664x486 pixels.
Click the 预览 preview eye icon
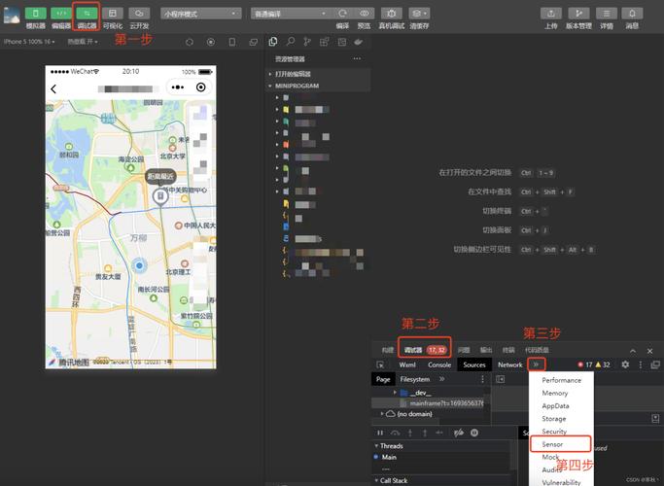click(x=365, y=14)
